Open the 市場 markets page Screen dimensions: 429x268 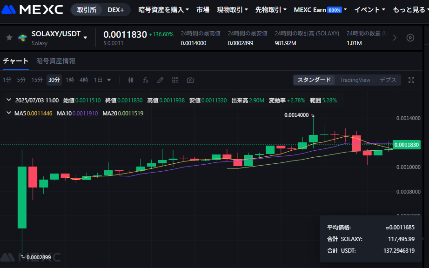point(203,10)
